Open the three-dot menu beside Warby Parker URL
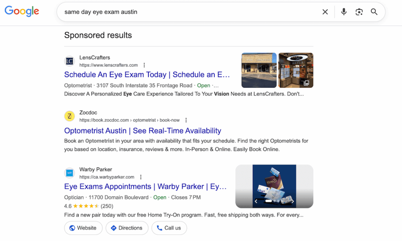Image resolution: width=402 pixels, height=241 pixels. tap(141, 177)
